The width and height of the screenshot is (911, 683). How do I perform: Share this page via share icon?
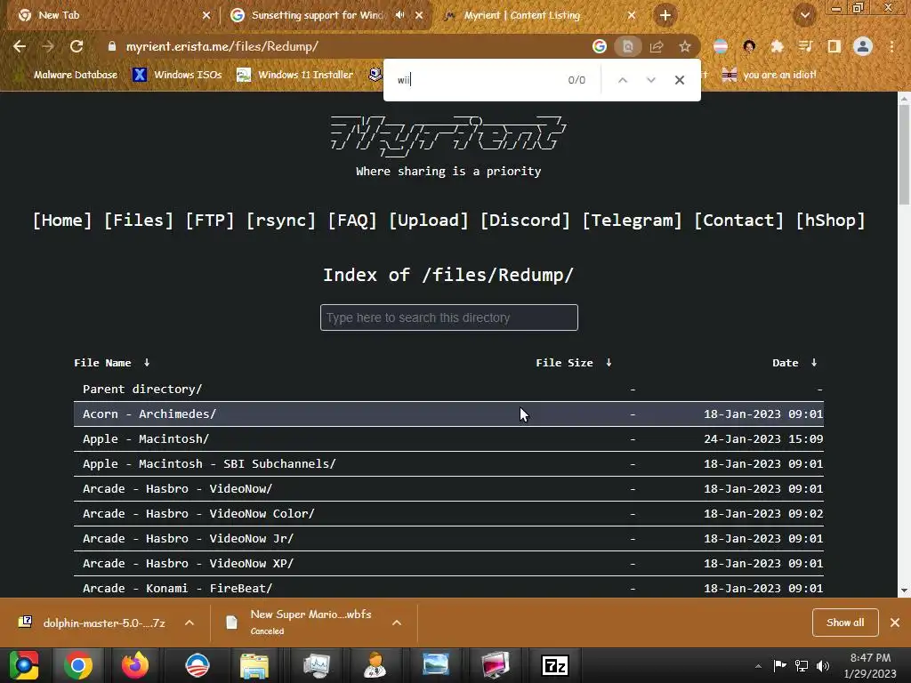tap(657, 46)
